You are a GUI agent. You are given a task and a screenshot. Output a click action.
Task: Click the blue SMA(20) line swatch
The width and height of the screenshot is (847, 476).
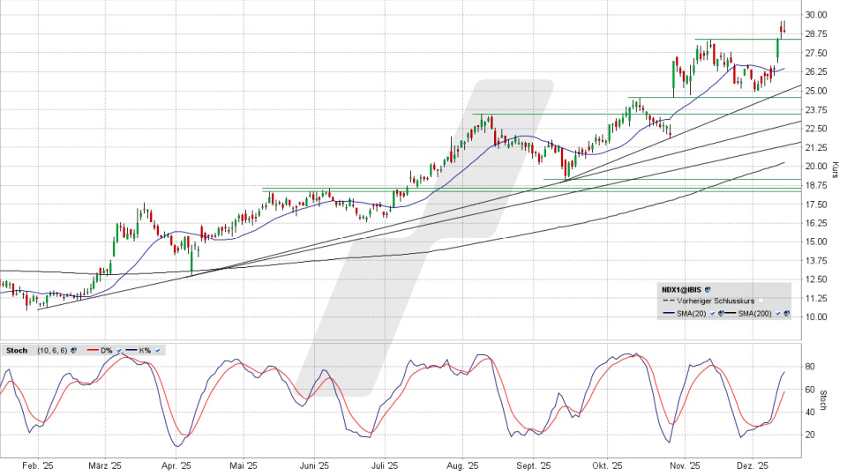point(668,313)
